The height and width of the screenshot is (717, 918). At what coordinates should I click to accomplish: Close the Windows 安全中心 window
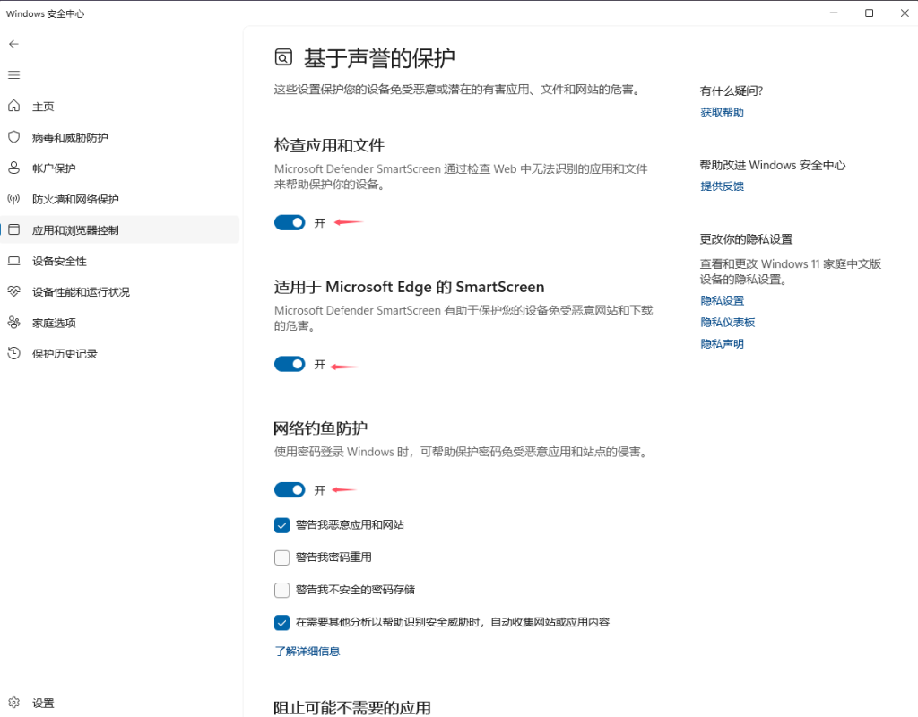pyautogui.click(x=904, y=13)
